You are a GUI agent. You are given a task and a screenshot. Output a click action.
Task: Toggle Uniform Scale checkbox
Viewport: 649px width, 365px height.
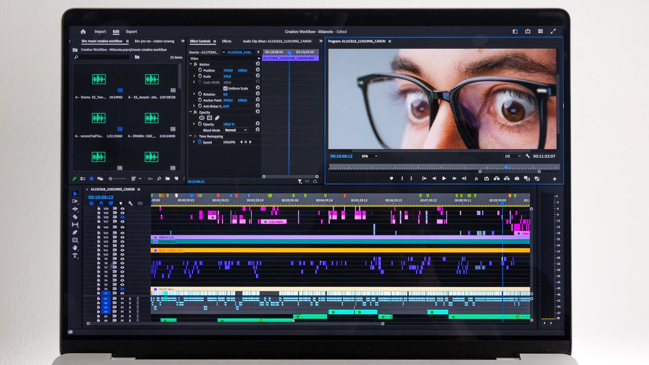[x=226, y=88]
